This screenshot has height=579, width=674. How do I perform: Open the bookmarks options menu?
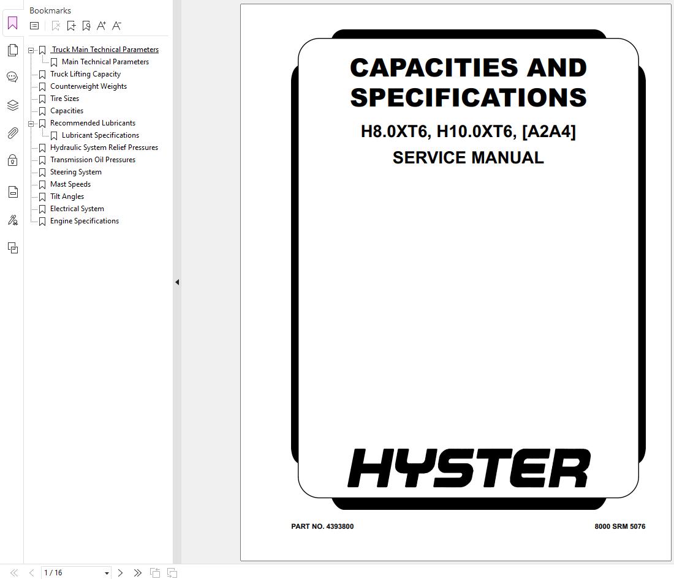pos(34,26)
